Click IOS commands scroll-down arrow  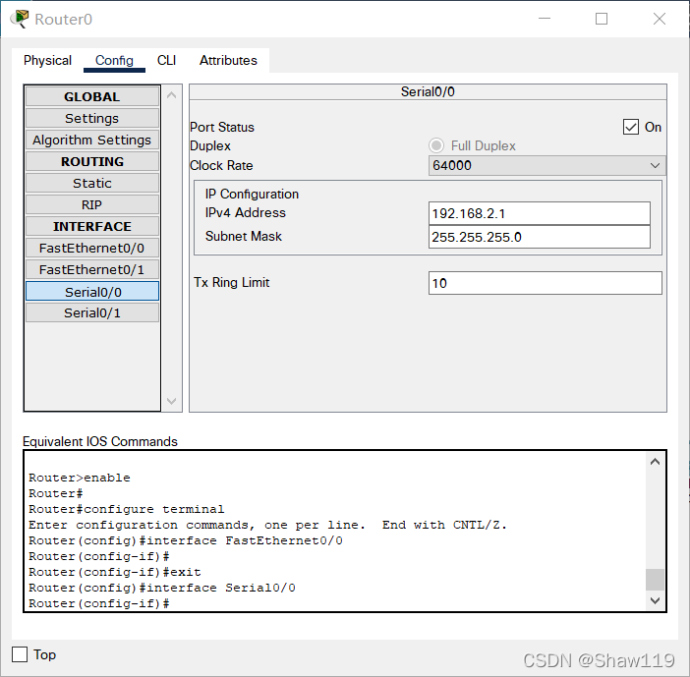pyautogui.click(x=655, y=600)
